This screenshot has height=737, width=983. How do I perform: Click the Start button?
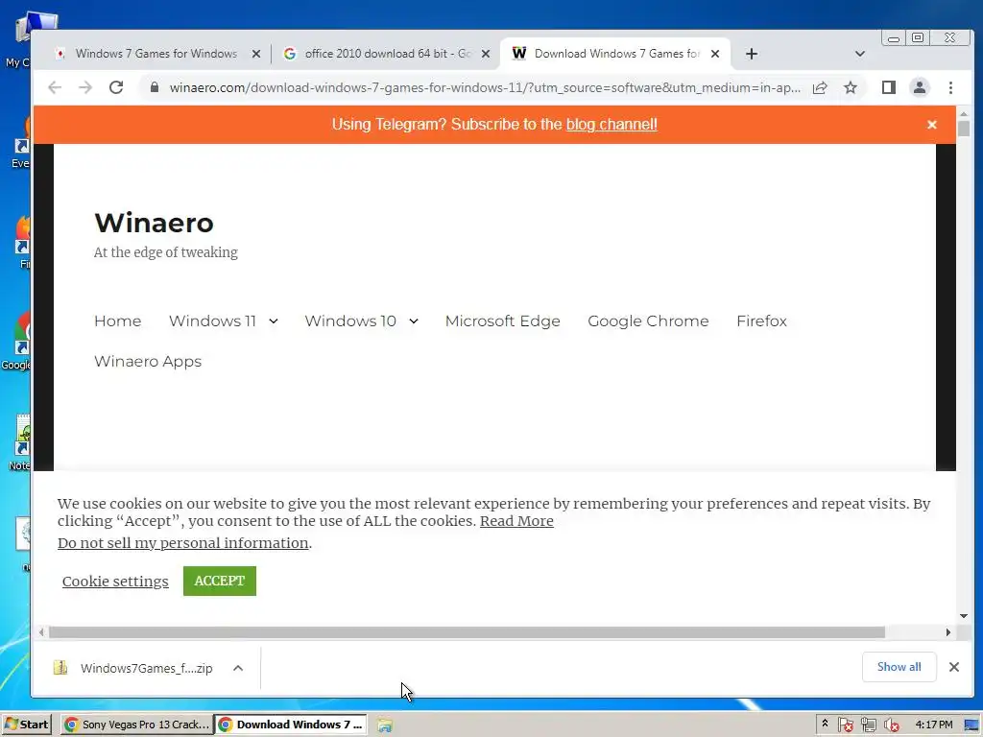point(26,725)
